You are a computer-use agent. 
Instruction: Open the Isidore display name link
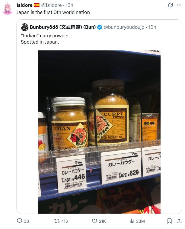pos(24,5)
